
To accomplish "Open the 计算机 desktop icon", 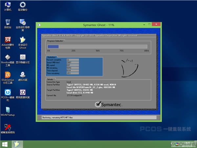I will 8,5.
